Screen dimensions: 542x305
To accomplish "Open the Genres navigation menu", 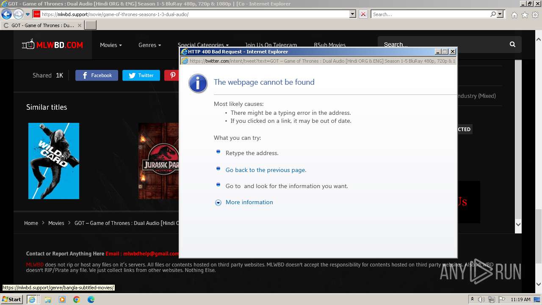I will point(149,45).
